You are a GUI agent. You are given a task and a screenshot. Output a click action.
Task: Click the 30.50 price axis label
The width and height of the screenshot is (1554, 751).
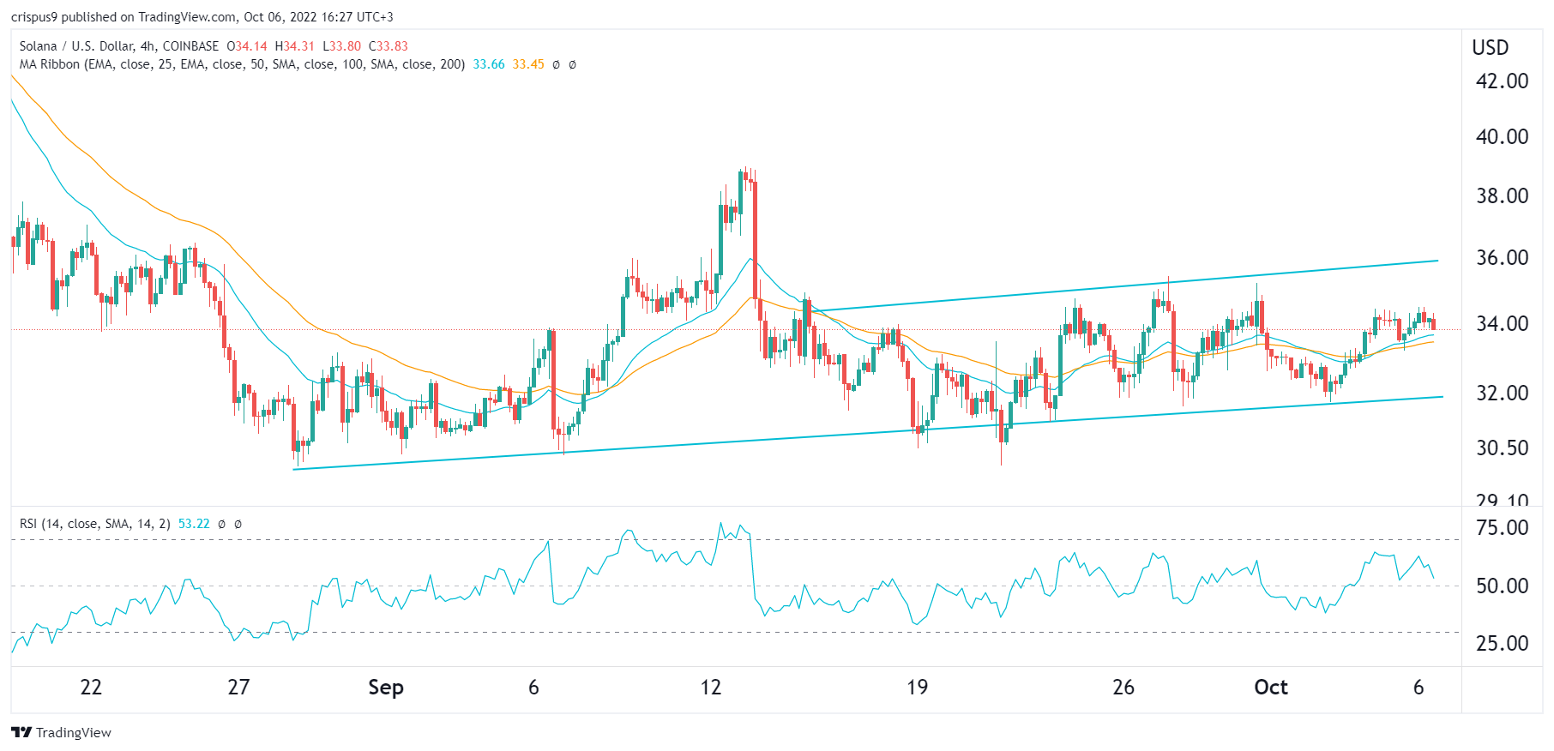click(1502, 448)
